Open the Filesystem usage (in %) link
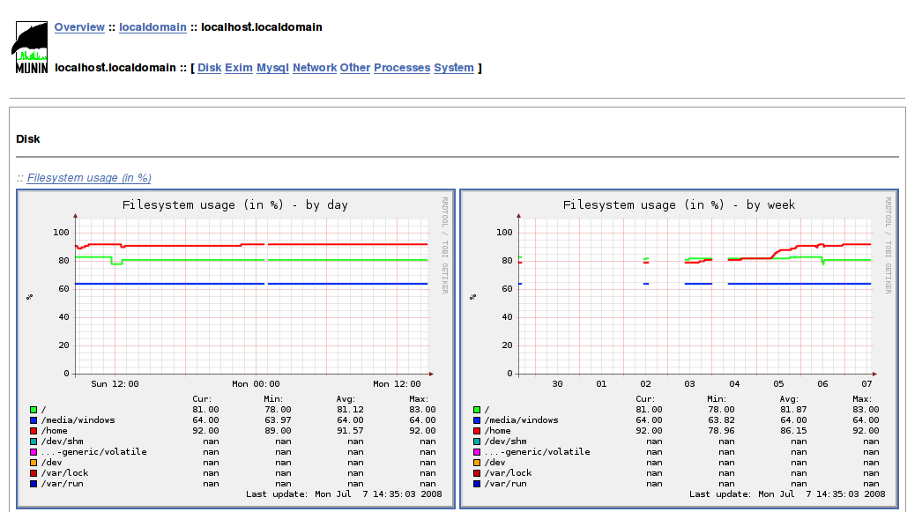 [x=89, y=178]
